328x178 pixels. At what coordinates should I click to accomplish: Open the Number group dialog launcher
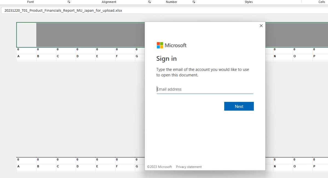(x=194, y=2)
